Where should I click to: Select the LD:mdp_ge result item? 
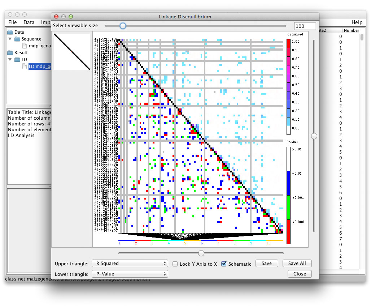(40, 67)
